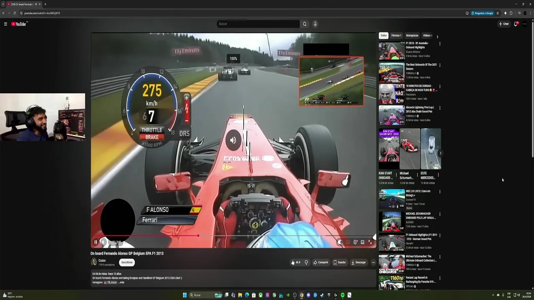Open the tab search dropdown arrow
534x300 pixels.
coord(3,4)
